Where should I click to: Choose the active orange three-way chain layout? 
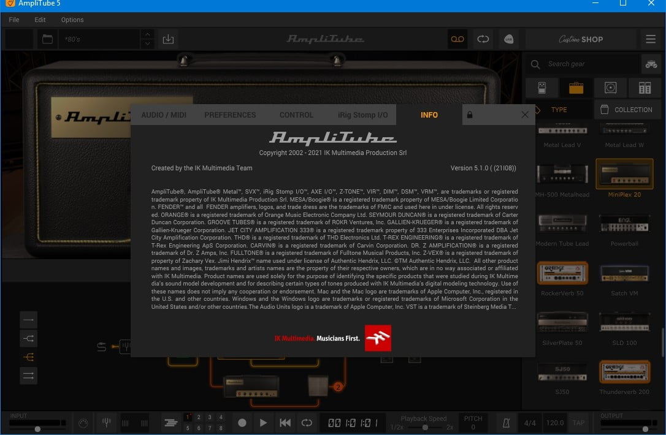(x=28, y=357)
